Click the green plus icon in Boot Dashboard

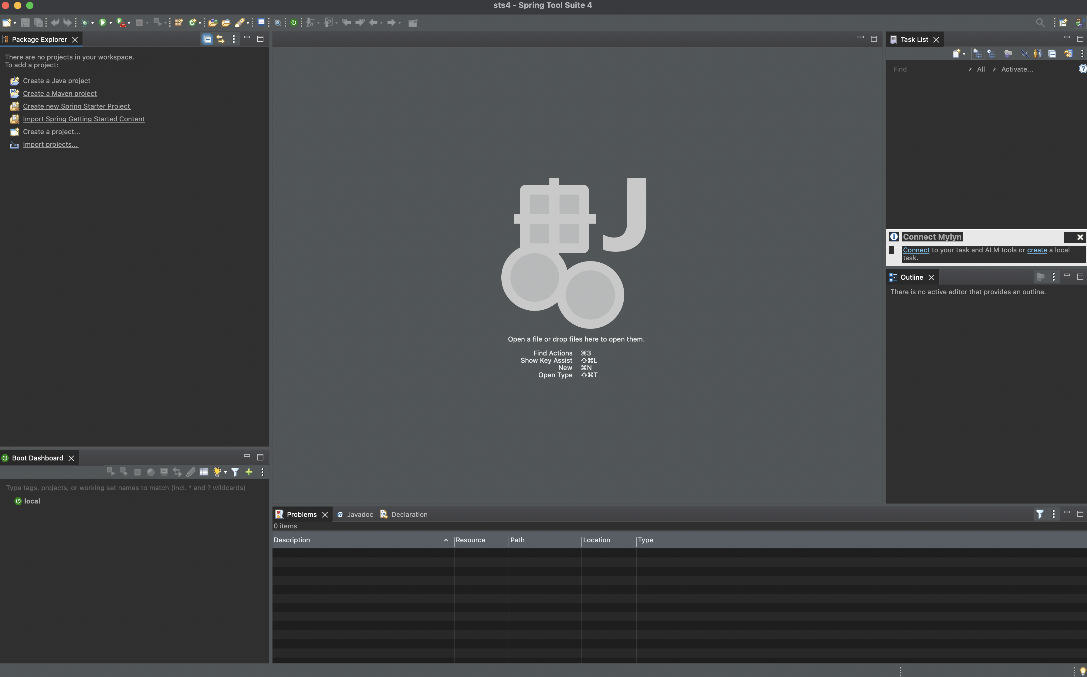pyautogui.click(x=249, y=471)
